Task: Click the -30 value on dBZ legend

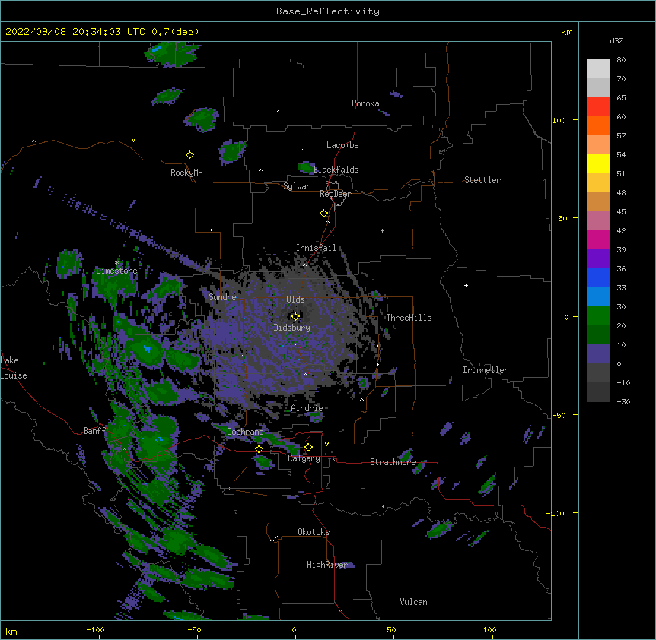Action: point(623,401)
